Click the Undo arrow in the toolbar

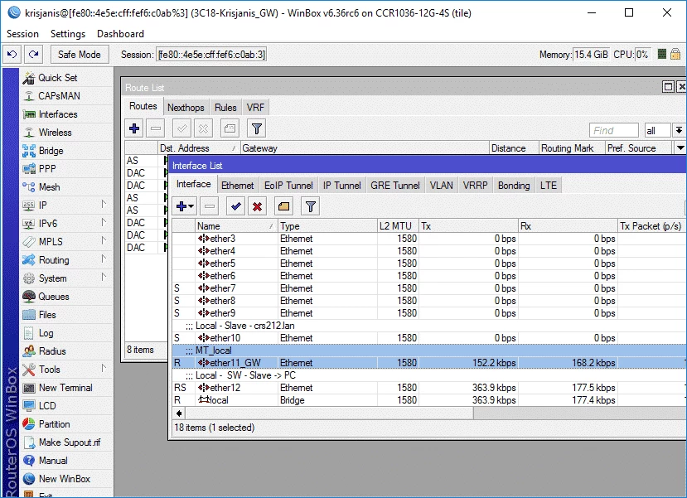tap(12, 55)
